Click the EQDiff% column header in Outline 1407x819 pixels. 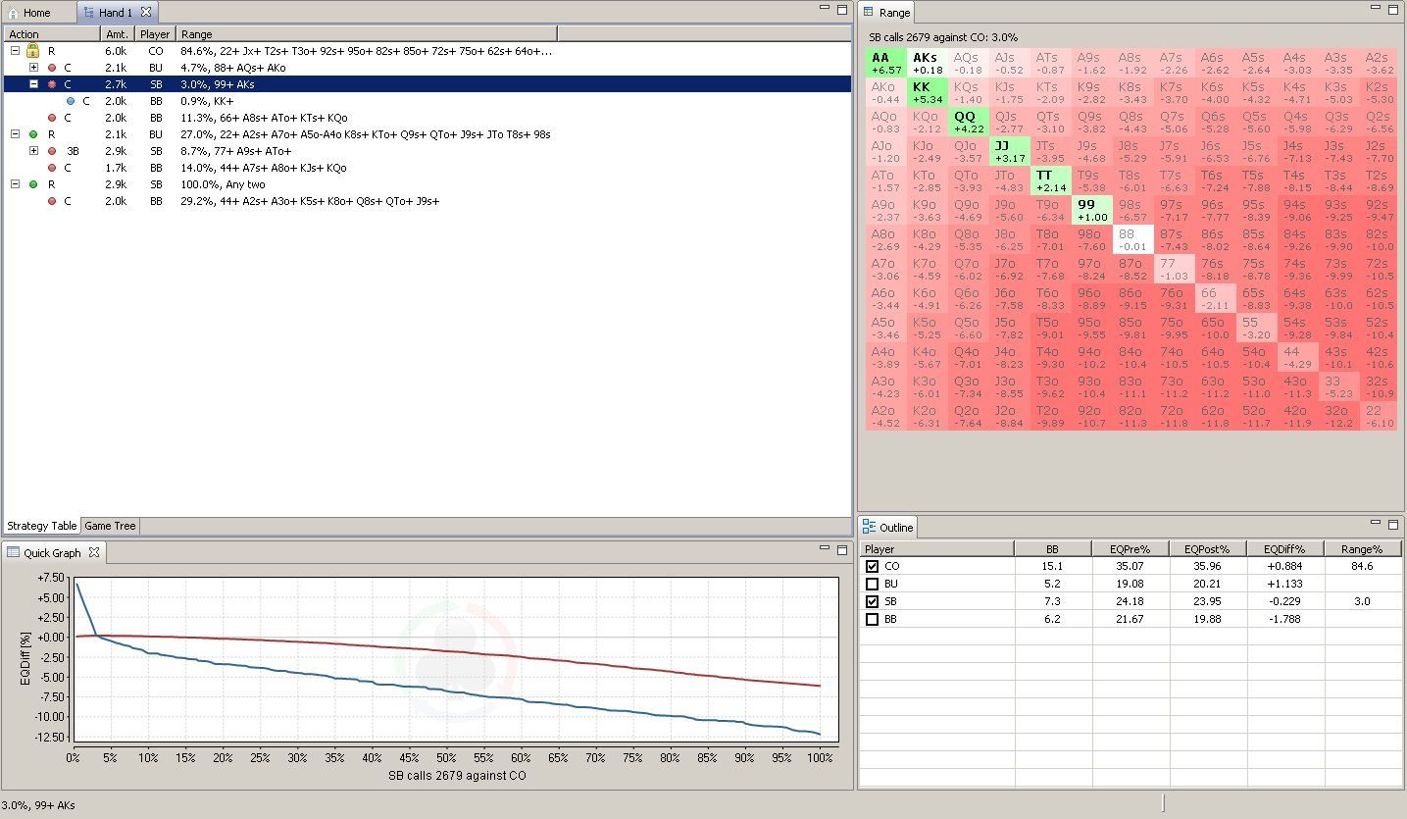[1284, 549]
